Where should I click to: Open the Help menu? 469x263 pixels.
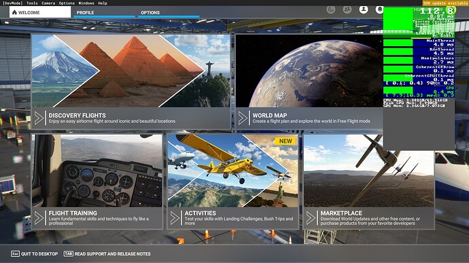[103, 3]
